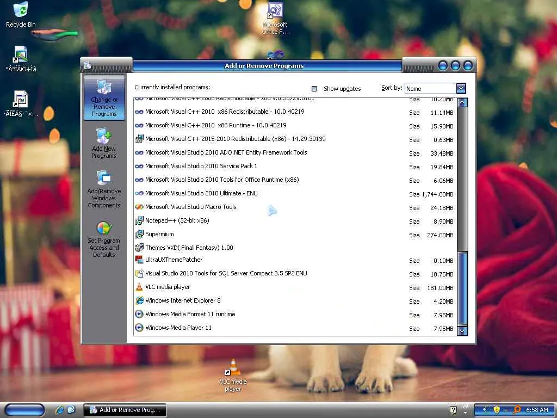Viewport: 557px width, 418px height.
Task: Click the help question mark tray icon
Action: (x=453, y=410)
